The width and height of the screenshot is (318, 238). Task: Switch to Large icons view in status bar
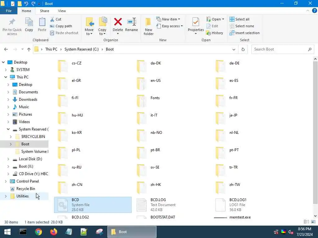313,222
